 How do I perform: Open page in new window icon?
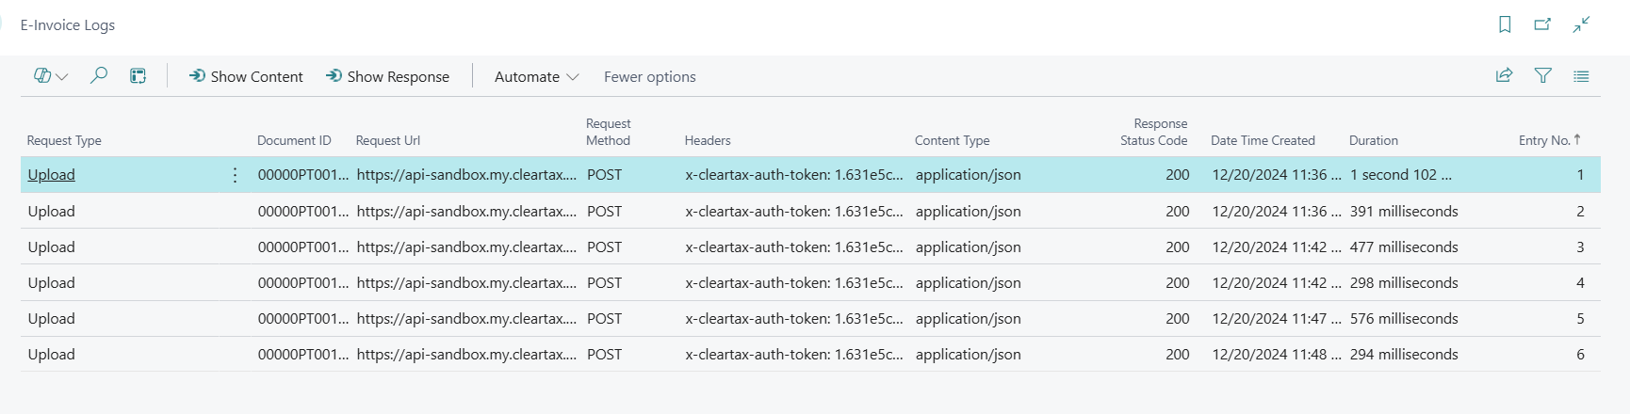coord(1542,25)
